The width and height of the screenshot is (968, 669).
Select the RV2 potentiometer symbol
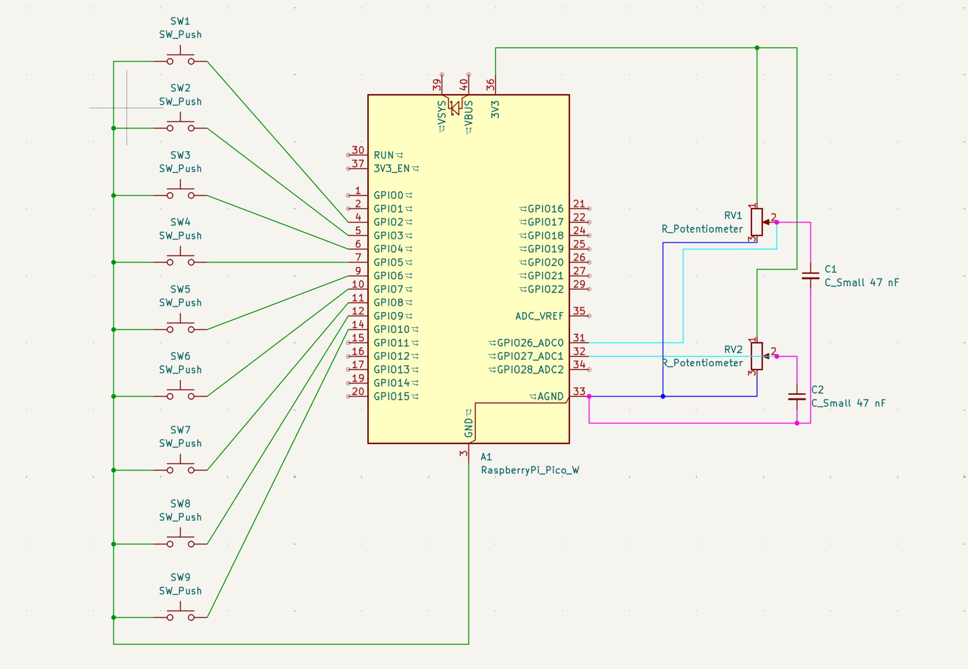757,356
